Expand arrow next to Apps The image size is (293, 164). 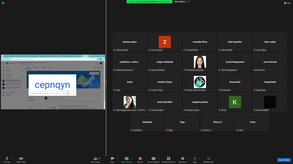(x=199, y=159)
